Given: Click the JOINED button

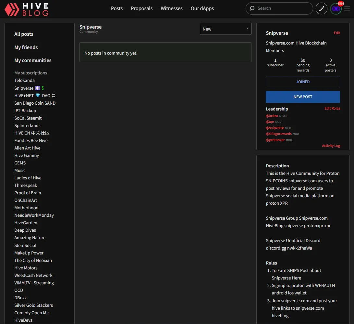Looking at the screenshot, I should tap(303, 82).
